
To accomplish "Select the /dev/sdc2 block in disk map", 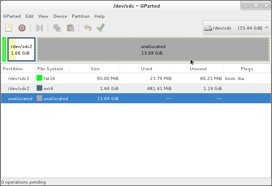I will [22, 49].
